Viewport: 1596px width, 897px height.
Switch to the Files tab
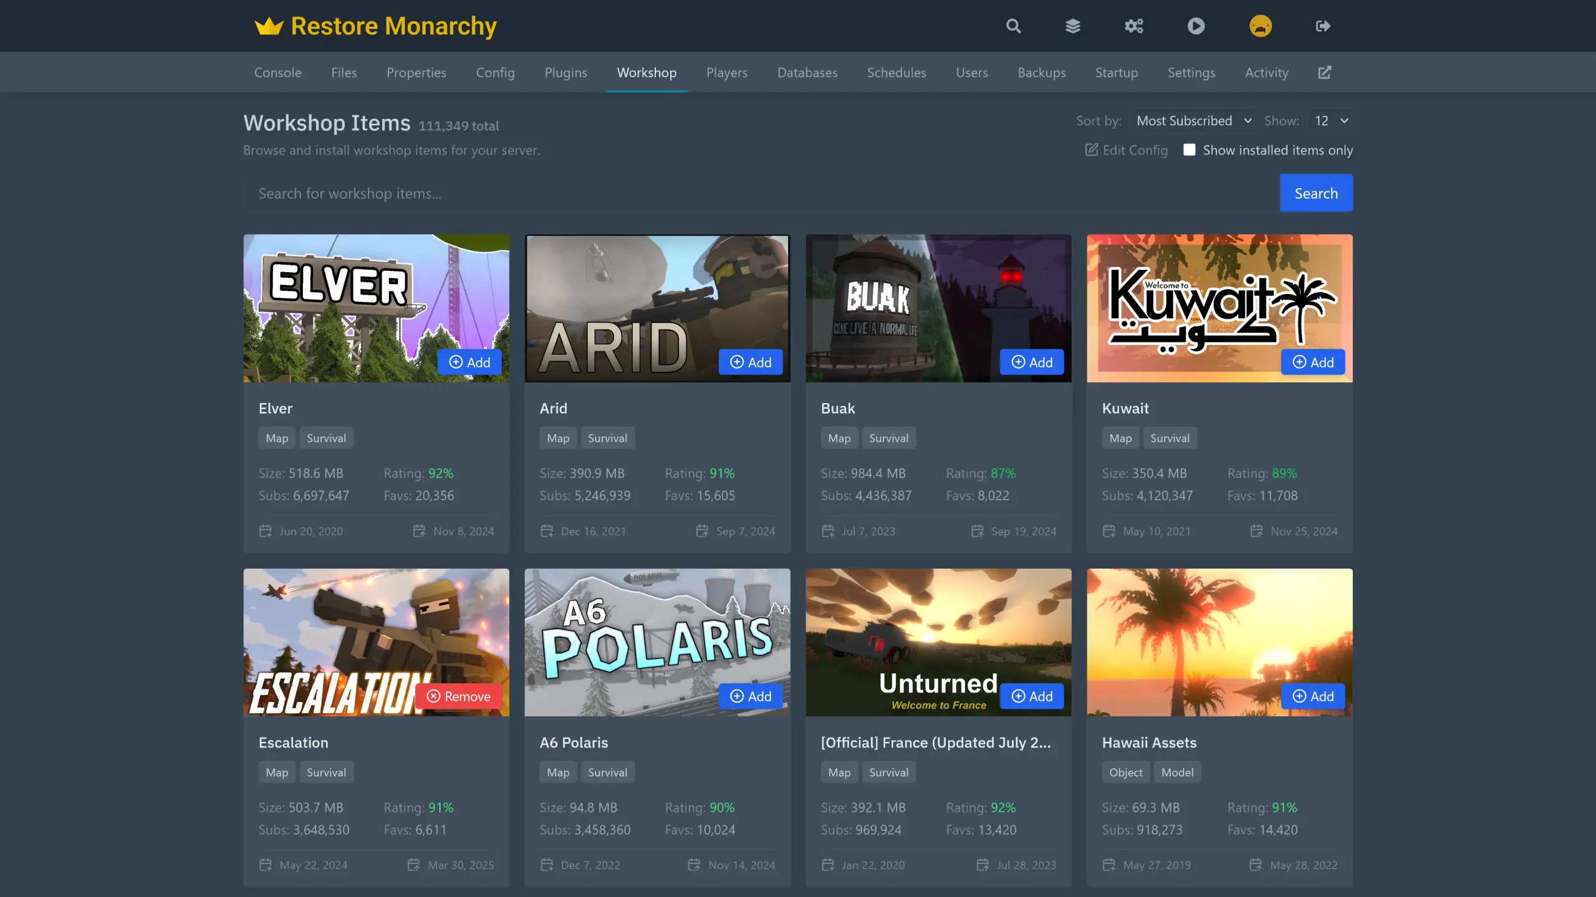[344, 72]
